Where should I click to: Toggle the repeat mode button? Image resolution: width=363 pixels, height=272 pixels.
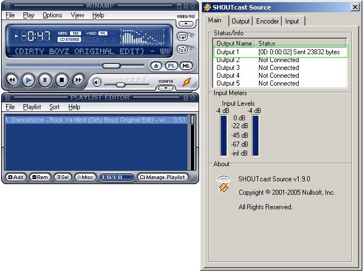point(182,36)
